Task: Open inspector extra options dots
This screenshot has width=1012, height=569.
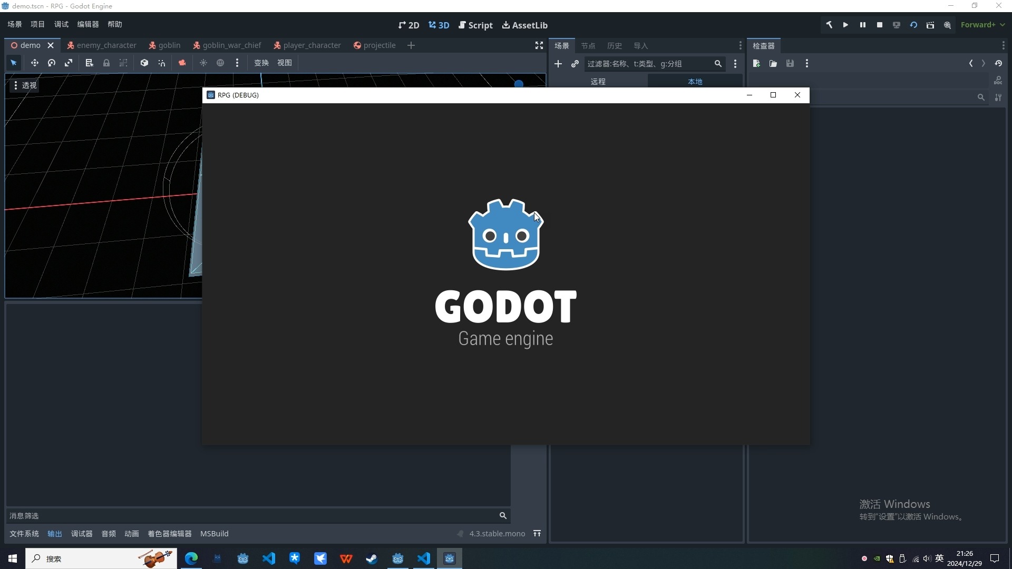Action: (807, 63)
